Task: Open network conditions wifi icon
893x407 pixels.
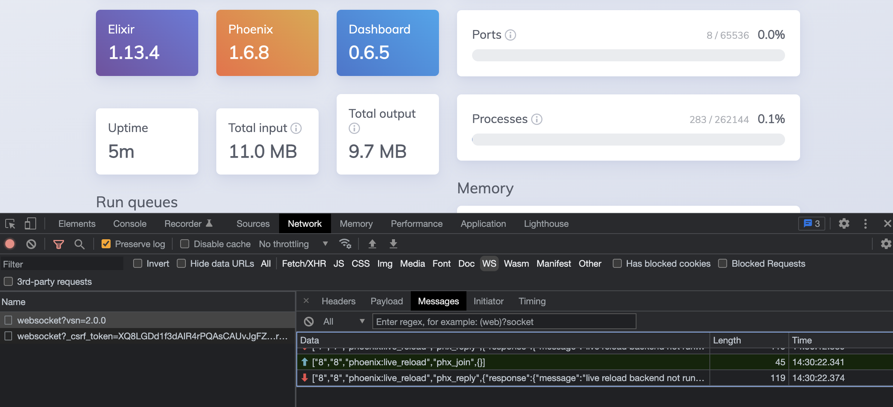Action: pyautogui.click(x=345, y=244)
